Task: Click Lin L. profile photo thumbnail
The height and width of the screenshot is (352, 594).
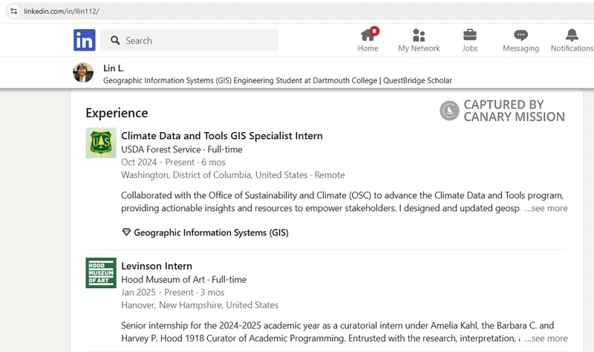Action: click(x=83, y=72)
